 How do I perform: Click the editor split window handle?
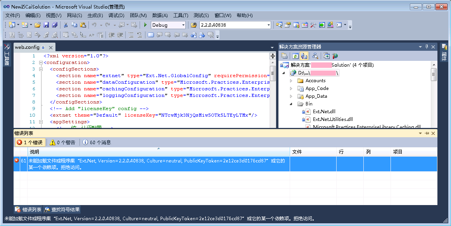point(273,56)
